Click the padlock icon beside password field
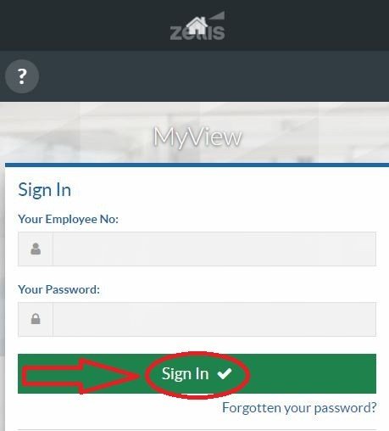Image resolution: width=389 pixels, height=431 pixels. (x=36, y=319)
